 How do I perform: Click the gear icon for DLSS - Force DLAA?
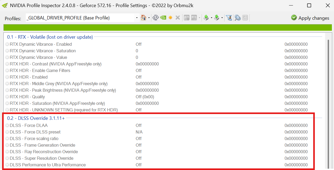[7, 125]
